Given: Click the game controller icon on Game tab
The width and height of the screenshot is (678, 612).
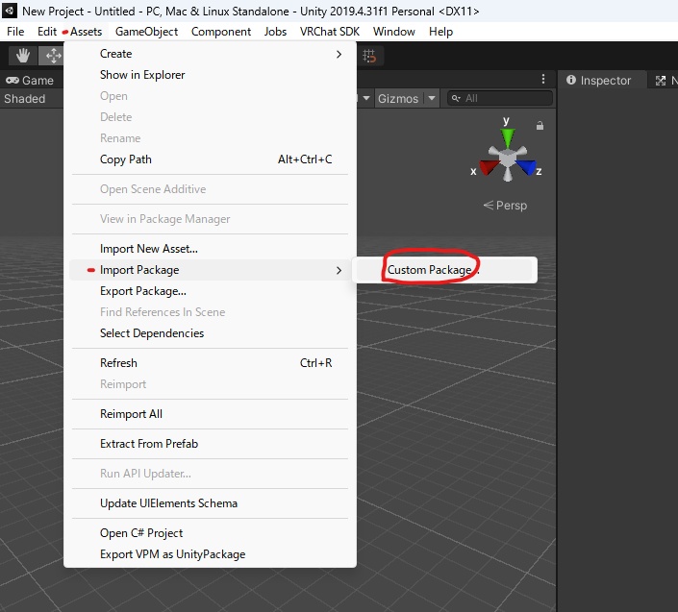Looking at the screenshot, I should pyautogui.click(x=13, y=81).
